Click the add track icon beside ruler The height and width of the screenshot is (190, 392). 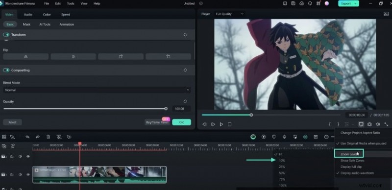point(4,146)
